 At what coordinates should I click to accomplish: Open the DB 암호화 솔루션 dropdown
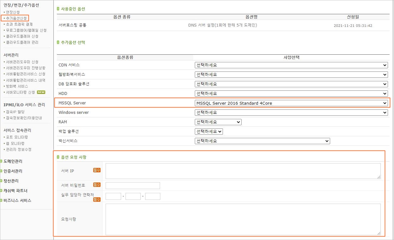click(x=291, y=84)
